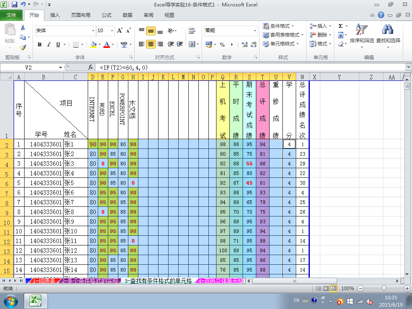
Task: Toggle Underline formatting
Action: click(x=58, y=45)
